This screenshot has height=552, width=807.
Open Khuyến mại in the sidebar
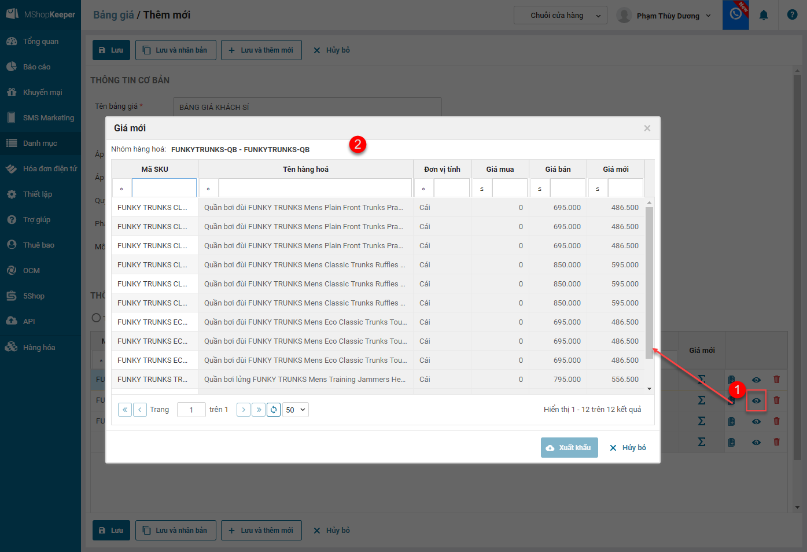tap(40, 92)
